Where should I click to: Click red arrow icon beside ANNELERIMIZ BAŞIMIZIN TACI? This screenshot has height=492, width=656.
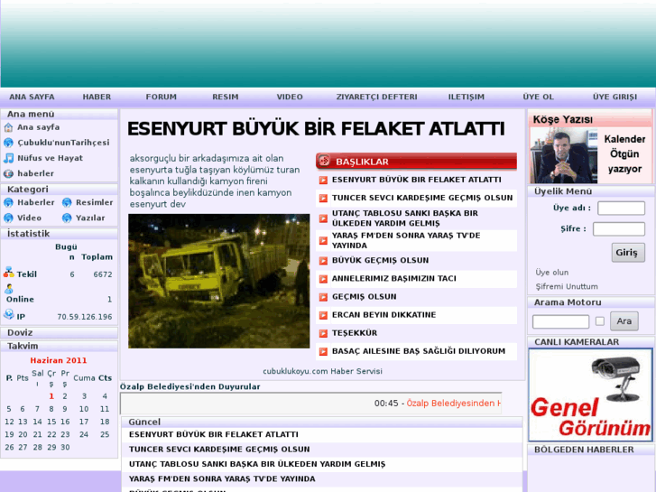click(323, 279)
